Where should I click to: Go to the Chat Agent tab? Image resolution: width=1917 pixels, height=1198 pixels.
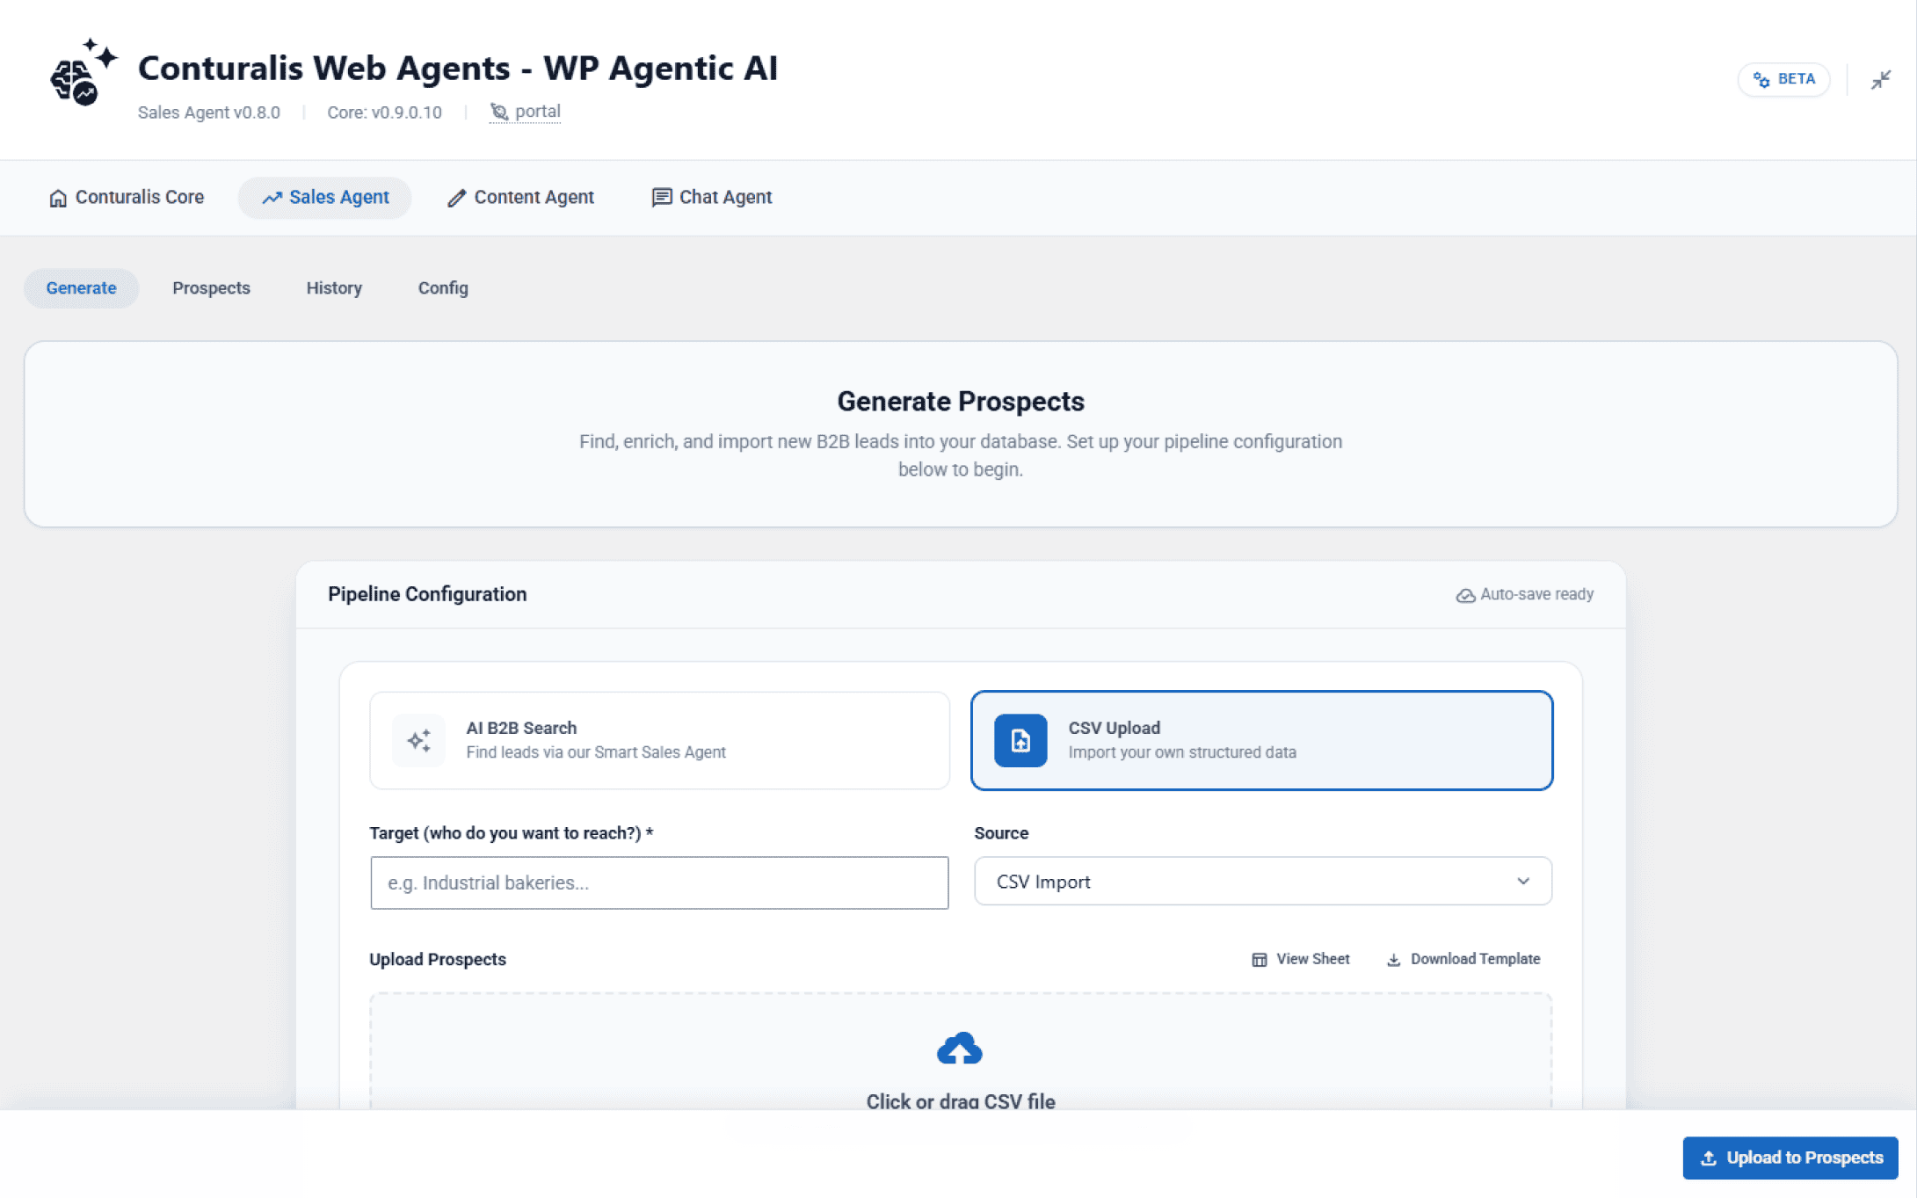(712, 197)
